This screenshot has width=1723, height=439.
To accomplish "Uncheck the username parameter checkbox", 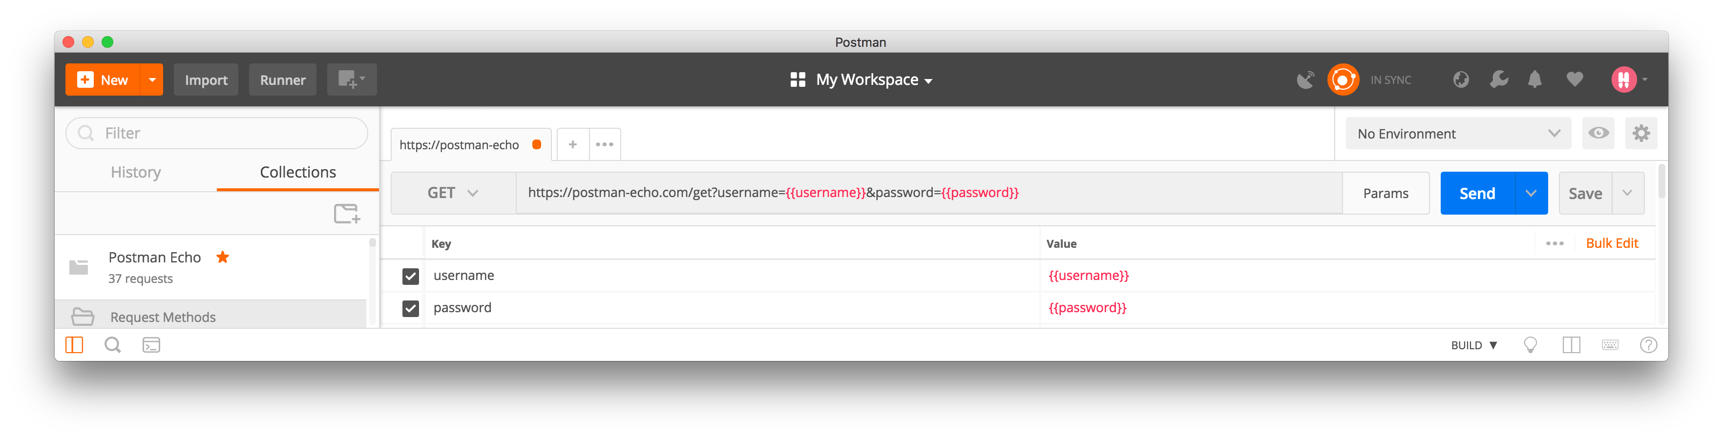I will point(411,276).
